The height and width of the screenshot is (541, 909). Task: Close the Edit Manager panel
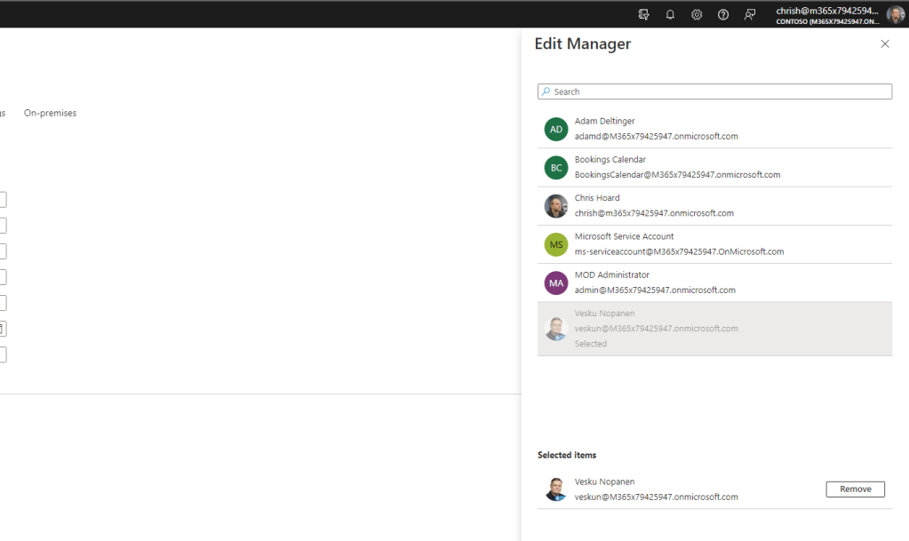pyautogui.click(x=884, y=44)
